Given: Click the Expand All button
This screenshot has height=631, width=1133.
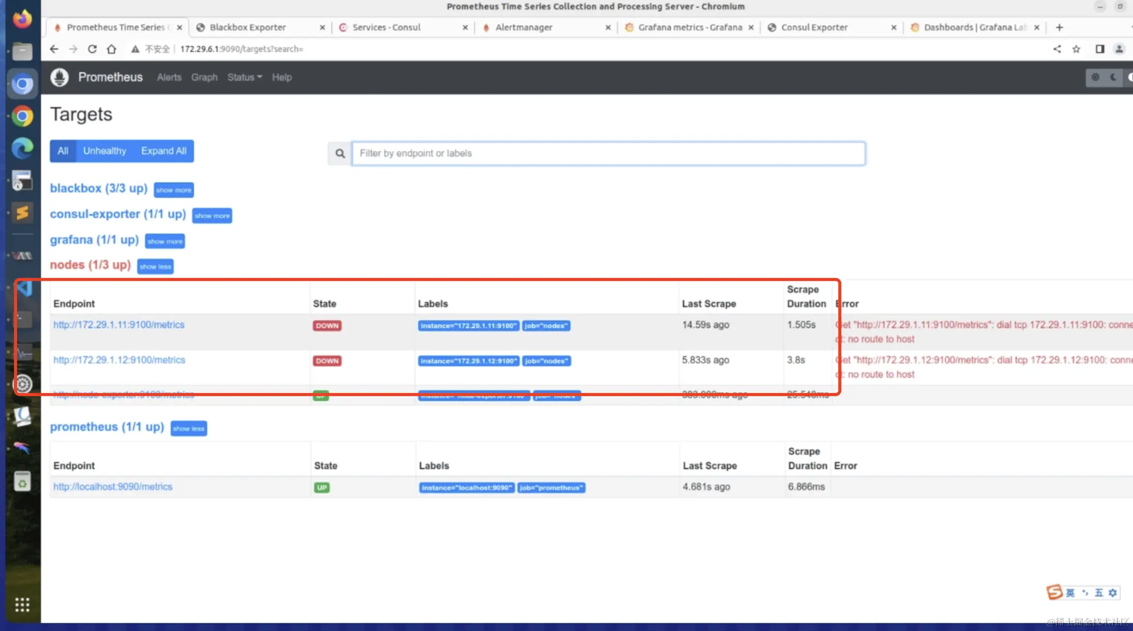Looking at the screenshot, I should 163,151.
